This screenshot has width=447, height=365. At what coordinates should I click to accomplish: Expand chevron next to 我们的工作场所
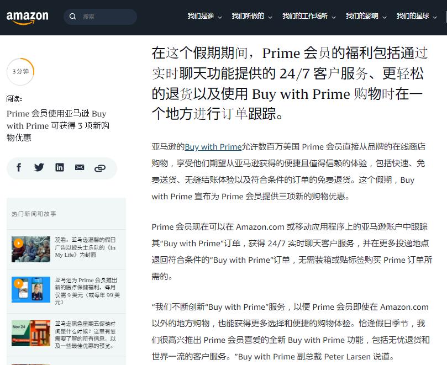(x=334, y=17)
